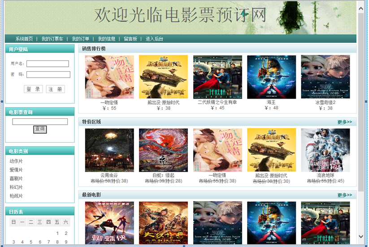Select the 动作片 category
369x247 pixels.
[x=16, y=161]
